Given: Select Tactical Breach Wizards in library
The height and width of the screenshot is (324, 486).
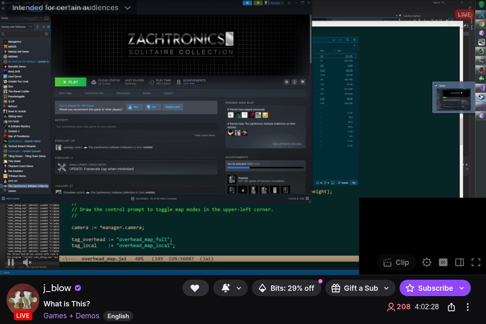Looking at the screenshot, I should (x=22, y=146).
